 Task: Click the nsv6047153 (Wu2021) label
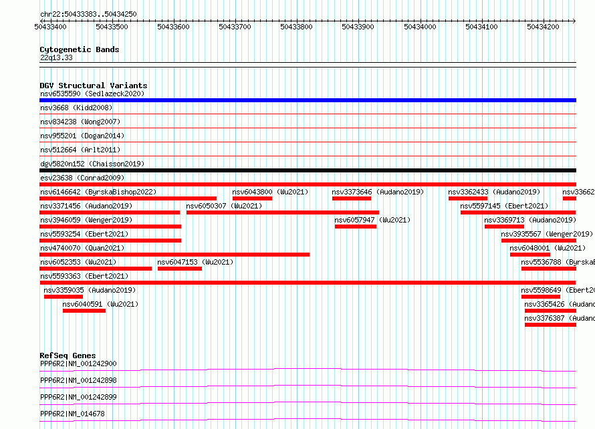[195, 262]
